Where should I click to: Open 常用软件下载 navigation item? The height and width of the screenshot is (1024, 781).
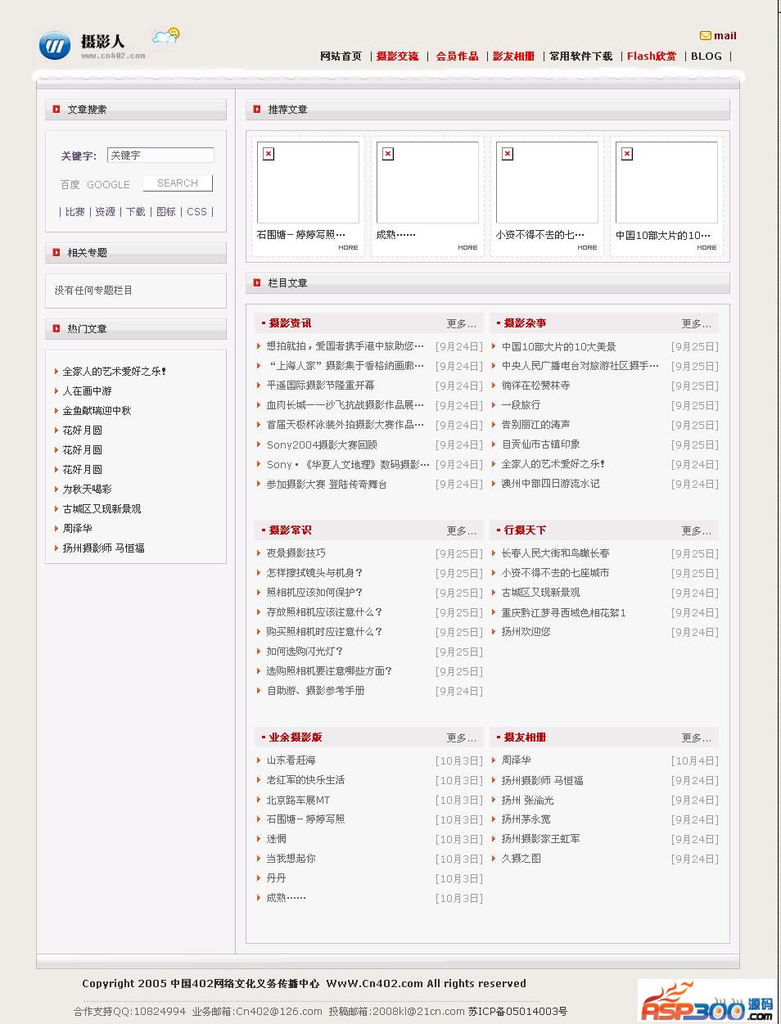click(580, 56)
